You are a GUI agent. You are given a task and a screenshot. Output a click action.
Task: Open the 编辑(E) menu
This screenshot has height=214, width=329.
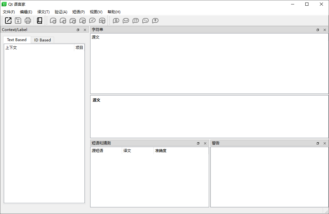(26, 12)
